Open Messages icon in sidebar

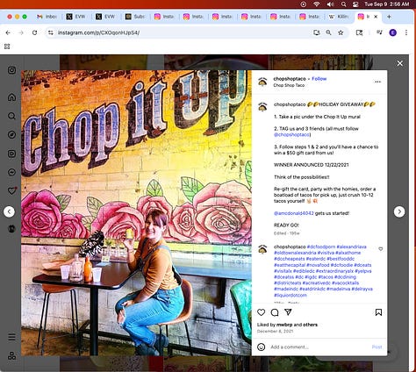click(11, 172)
